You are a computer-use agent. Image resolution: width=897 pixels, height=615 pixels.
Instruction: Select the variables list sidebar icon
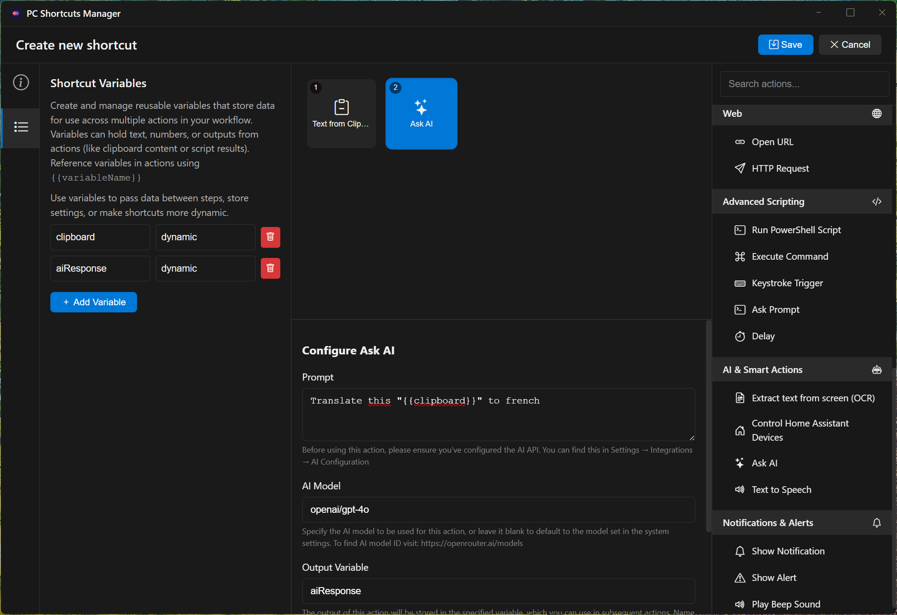[21, 127]
